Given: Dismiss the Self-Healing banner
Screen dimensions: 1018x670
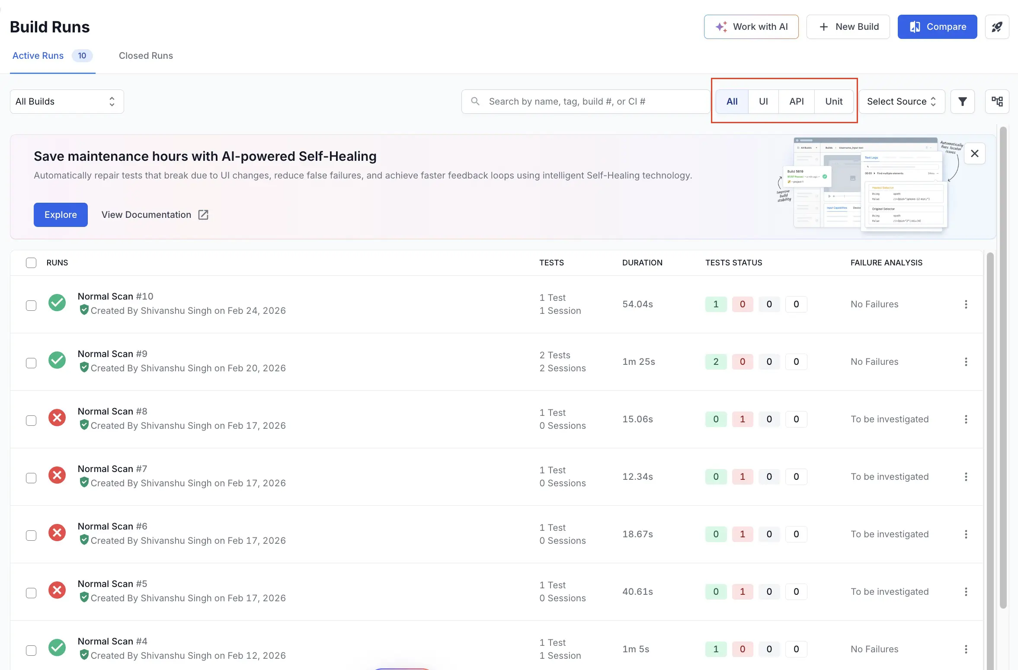Looking at the screenshot, I should pyautogui.click(x=974, y=153).
